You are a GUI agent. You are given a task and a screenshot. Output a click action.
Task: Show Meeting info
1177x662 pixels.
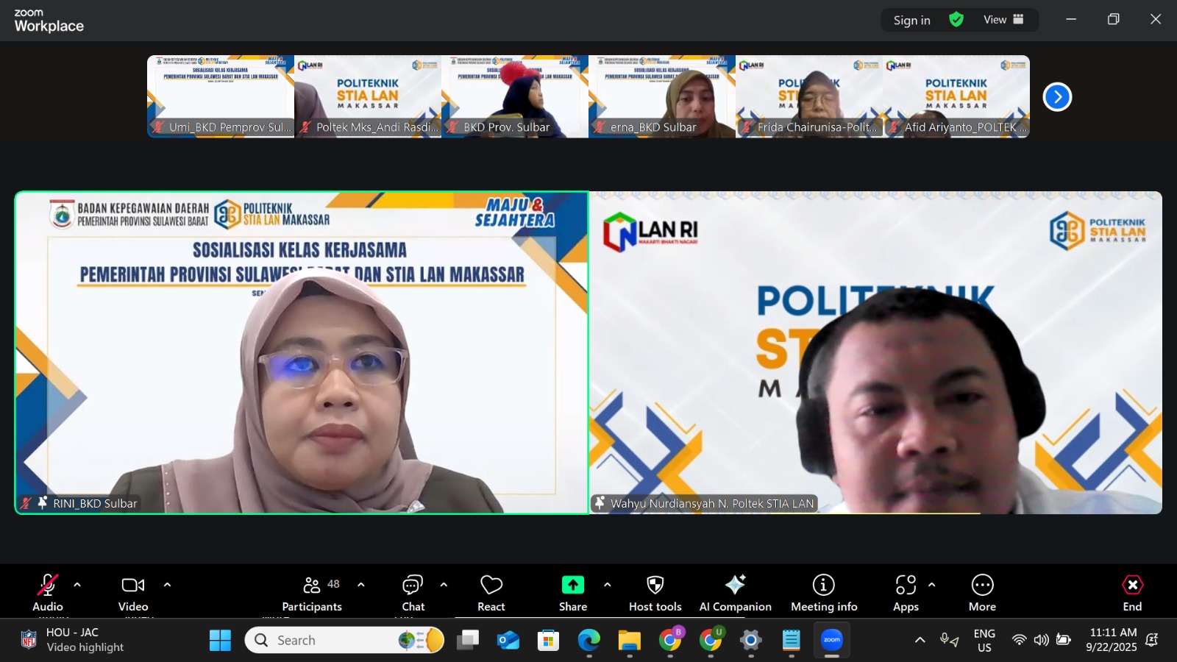coord(823,592)
